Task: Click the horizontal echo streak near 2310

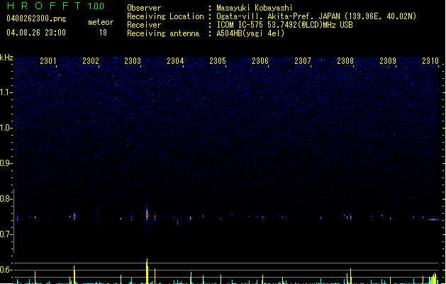Action: click(x=434, y=219)
